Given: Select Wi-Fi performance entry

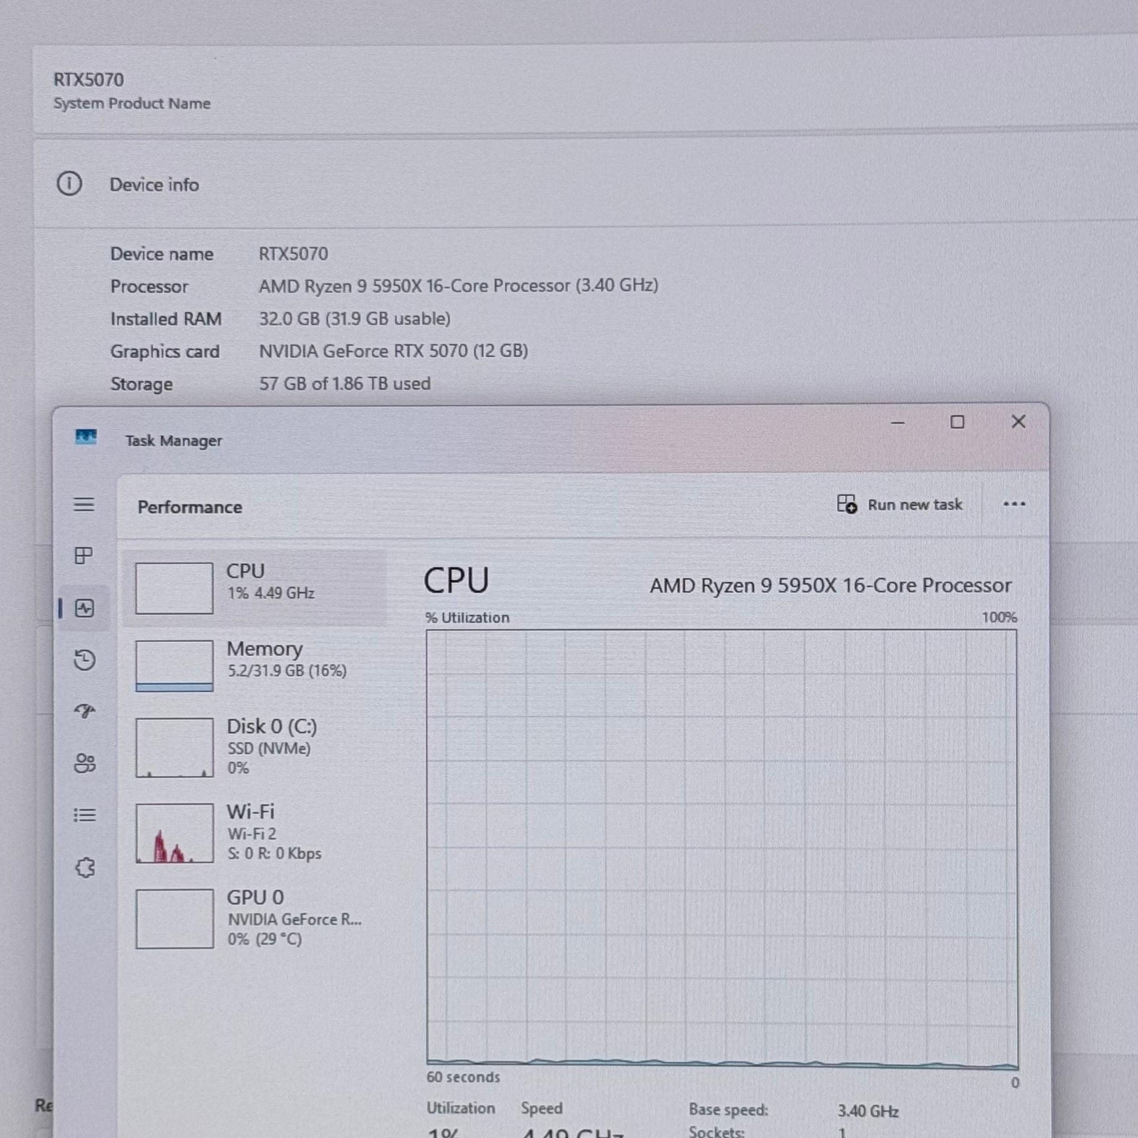Looking at the screenshot, I should [x=255, y=832].
